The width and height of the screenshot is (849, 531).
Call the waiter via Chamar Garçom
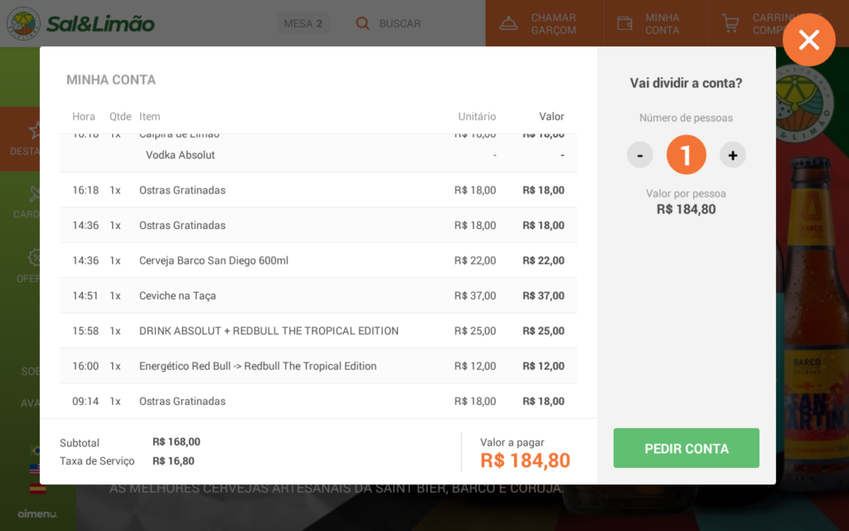[544, 23]
